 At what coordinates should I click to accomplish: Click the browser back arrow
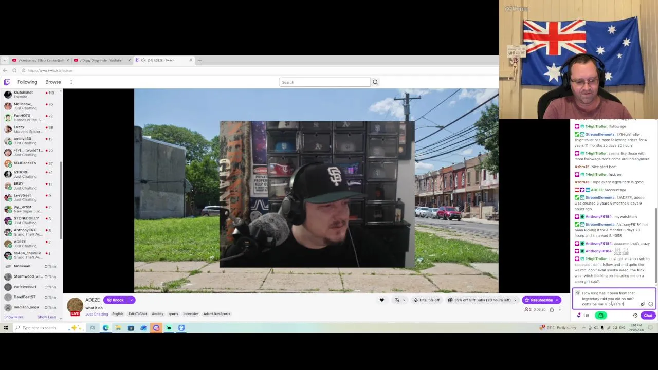[5, 70]
